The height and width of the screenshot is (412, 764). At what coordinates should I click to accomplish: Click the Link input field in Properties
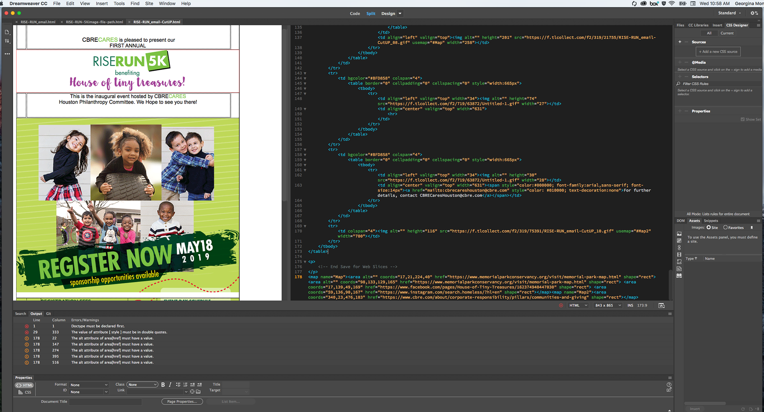(156, 392)
